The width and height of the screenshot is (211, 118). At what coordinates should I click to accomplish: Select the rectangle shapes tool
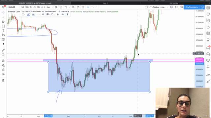pyautogui.click(x=3, y=26)
